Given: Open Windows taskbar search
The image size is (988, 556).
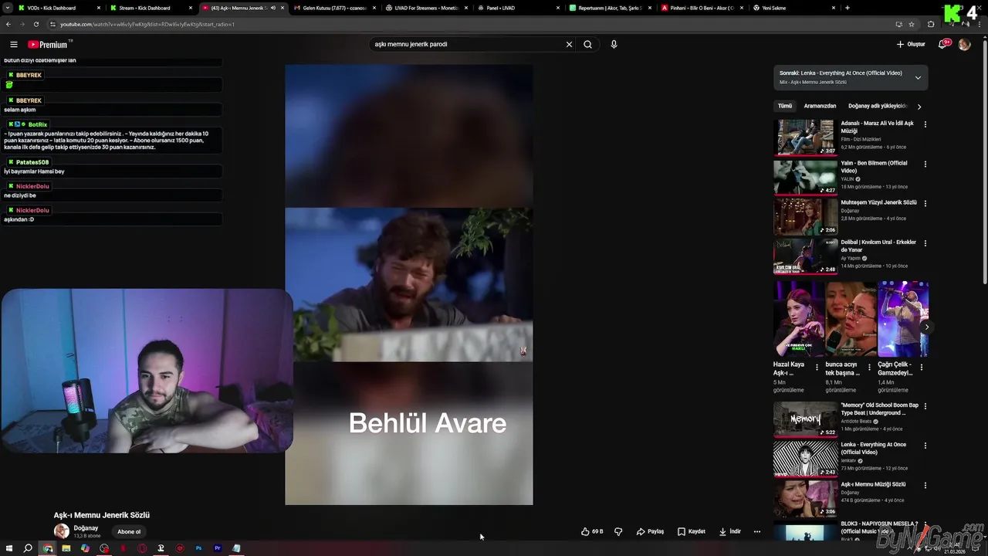Looking at the screenshot, I should [28, 548].
